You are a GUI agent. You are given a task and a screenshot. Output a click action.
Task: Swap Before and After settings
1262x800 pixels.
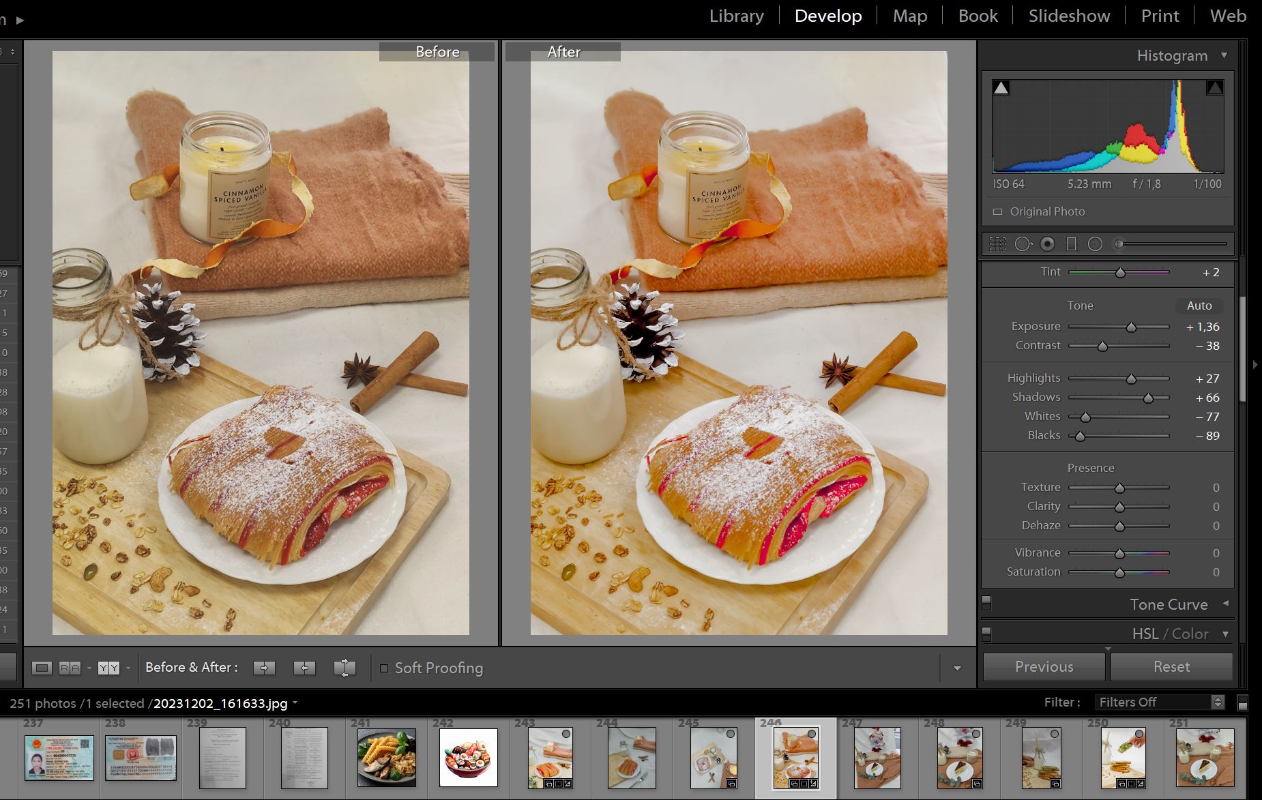tap(344, 668)
